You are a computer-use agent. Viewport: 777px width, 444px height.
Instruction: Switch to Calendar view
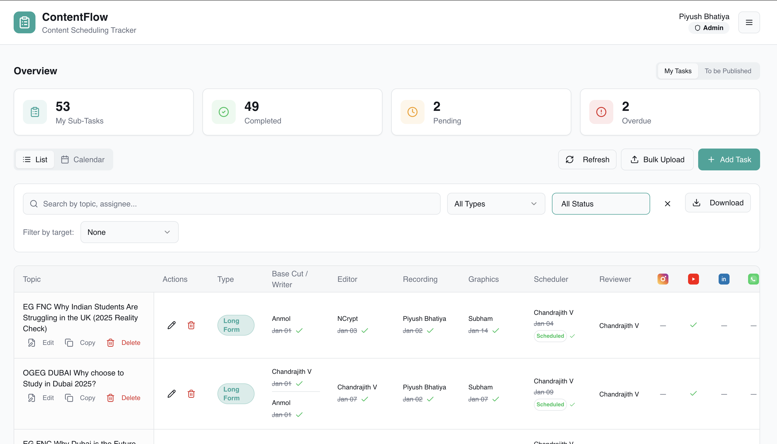pyautogui.click(x=83, y=159)
